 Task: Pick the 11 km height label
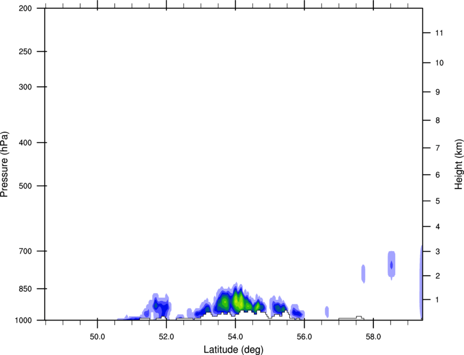click(x=439, y=33)
